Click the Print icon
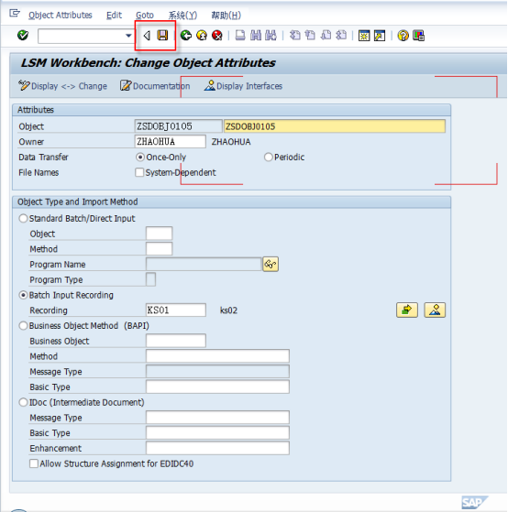 240,36
